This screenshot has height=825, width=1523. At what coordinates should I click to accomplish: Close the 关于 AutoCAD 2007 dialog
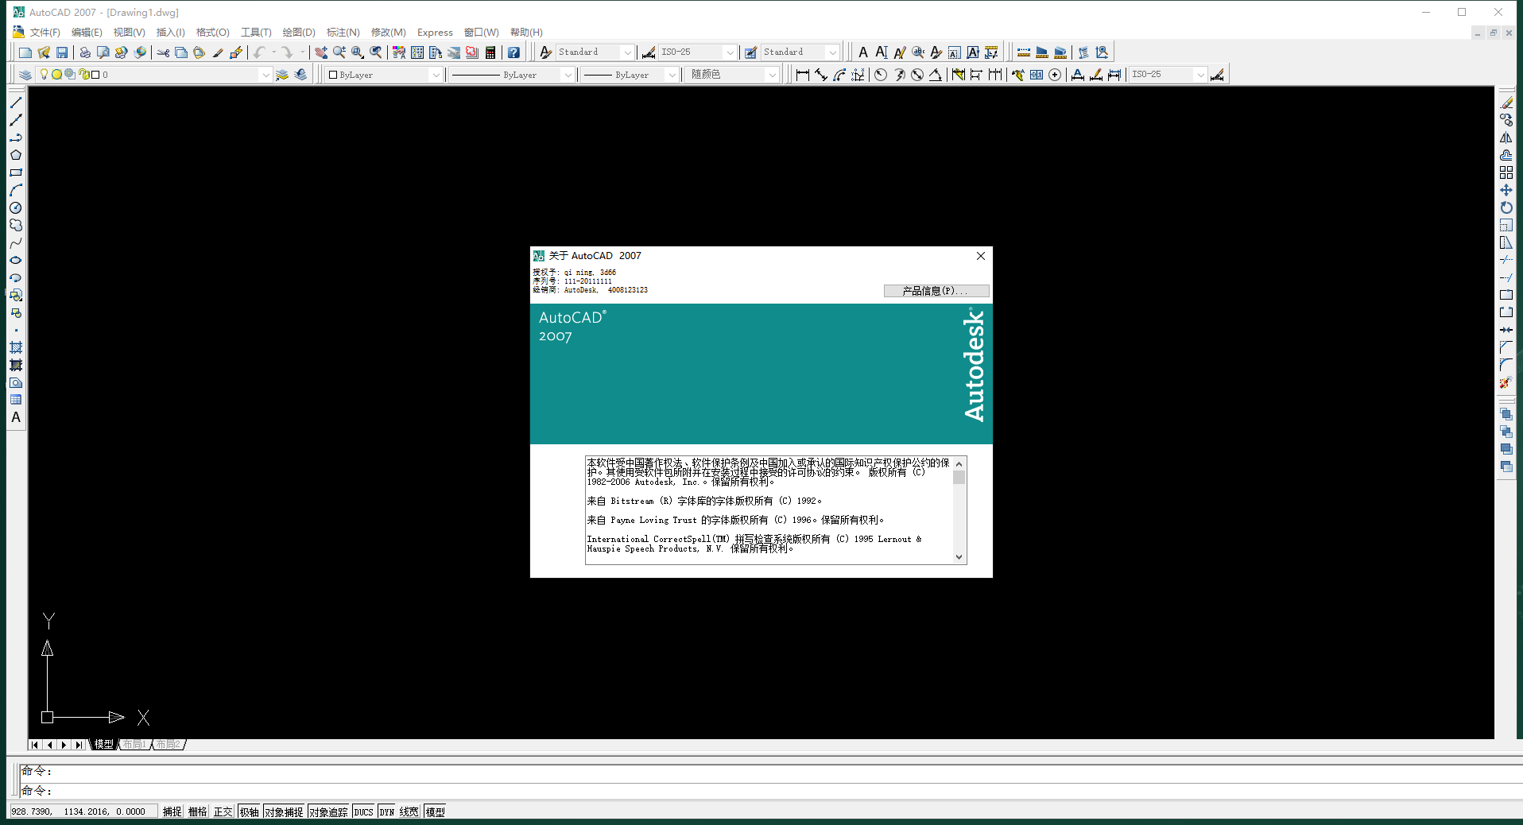pyautogui.click(x=981, y=256)
